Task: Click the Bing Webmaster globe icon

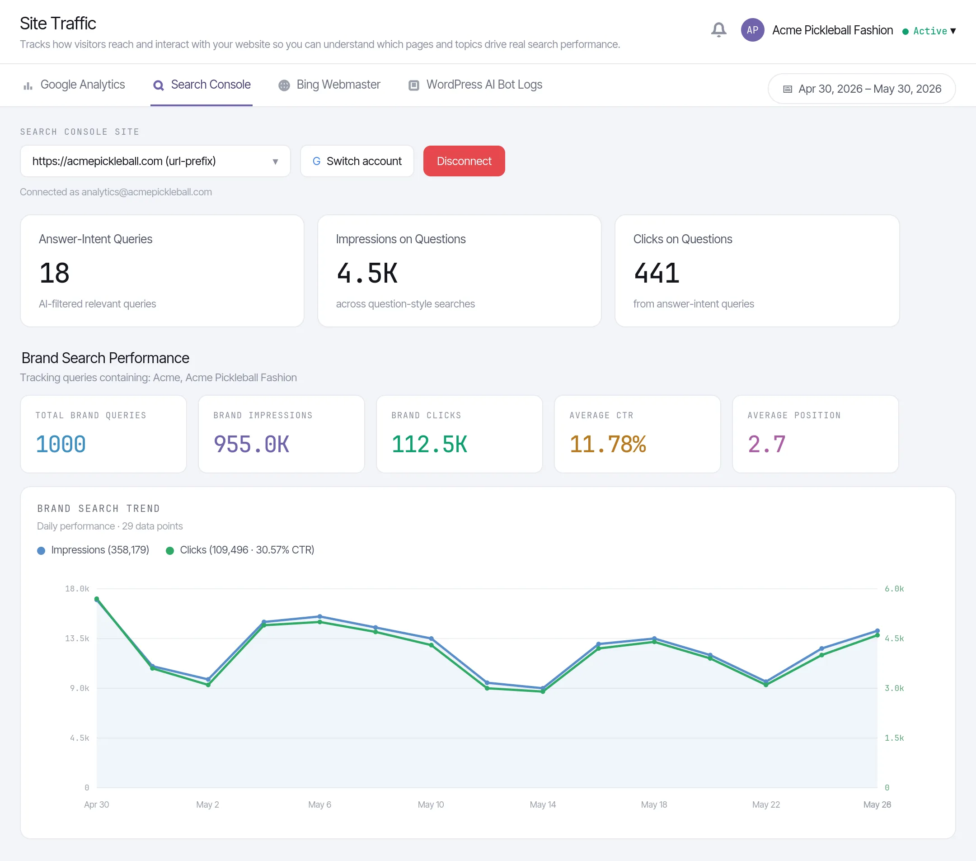Action: pyautogui.click(x=284, y=85)
